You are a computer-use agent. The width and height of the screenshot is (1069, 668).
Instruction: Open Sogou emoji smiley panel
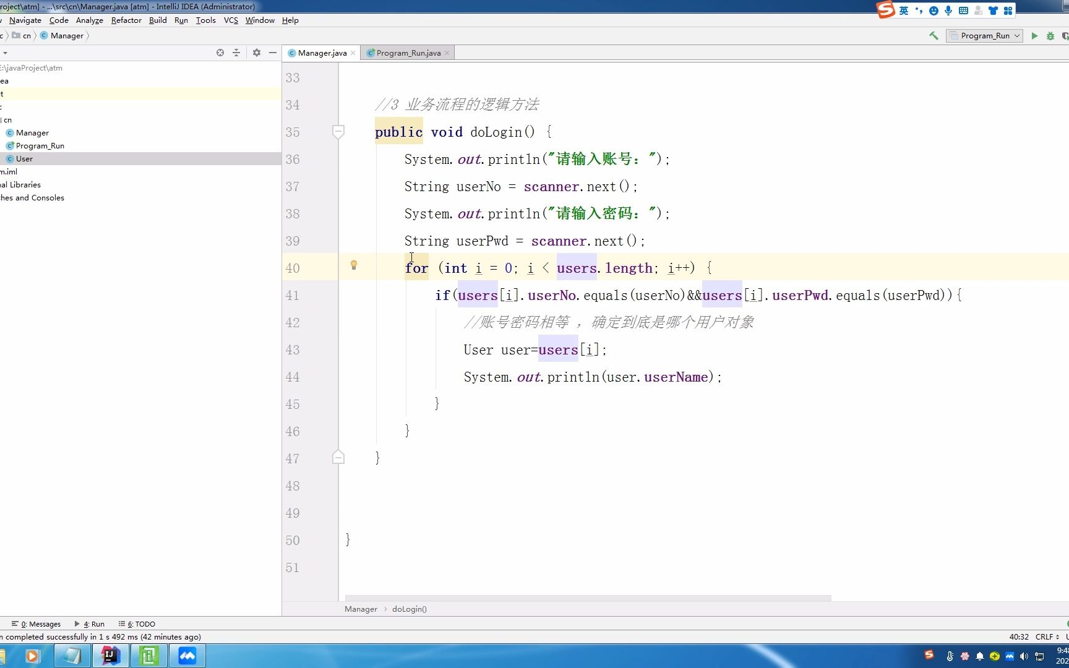click(934, 11)
